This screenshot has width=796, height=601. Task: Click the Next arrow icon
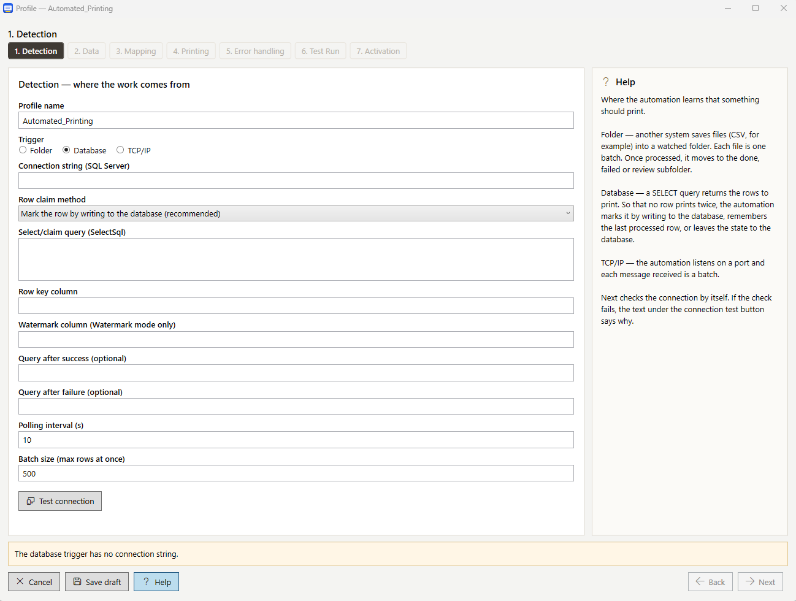pos(750,581)
